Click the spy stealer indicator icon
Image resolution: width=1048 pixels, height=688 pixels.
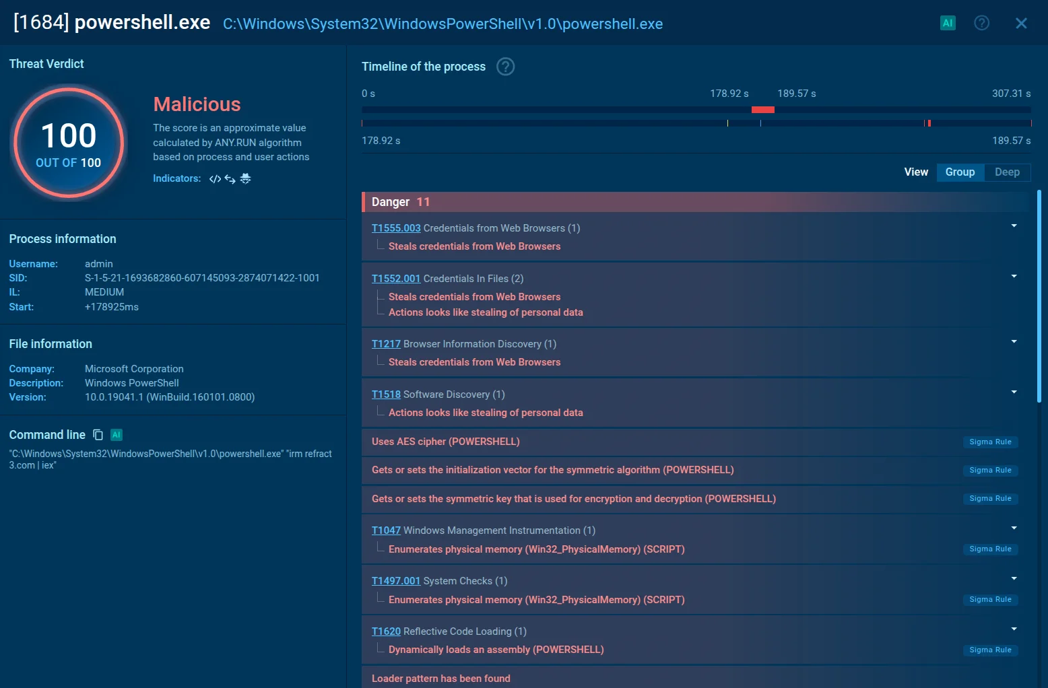pos(245,178)
